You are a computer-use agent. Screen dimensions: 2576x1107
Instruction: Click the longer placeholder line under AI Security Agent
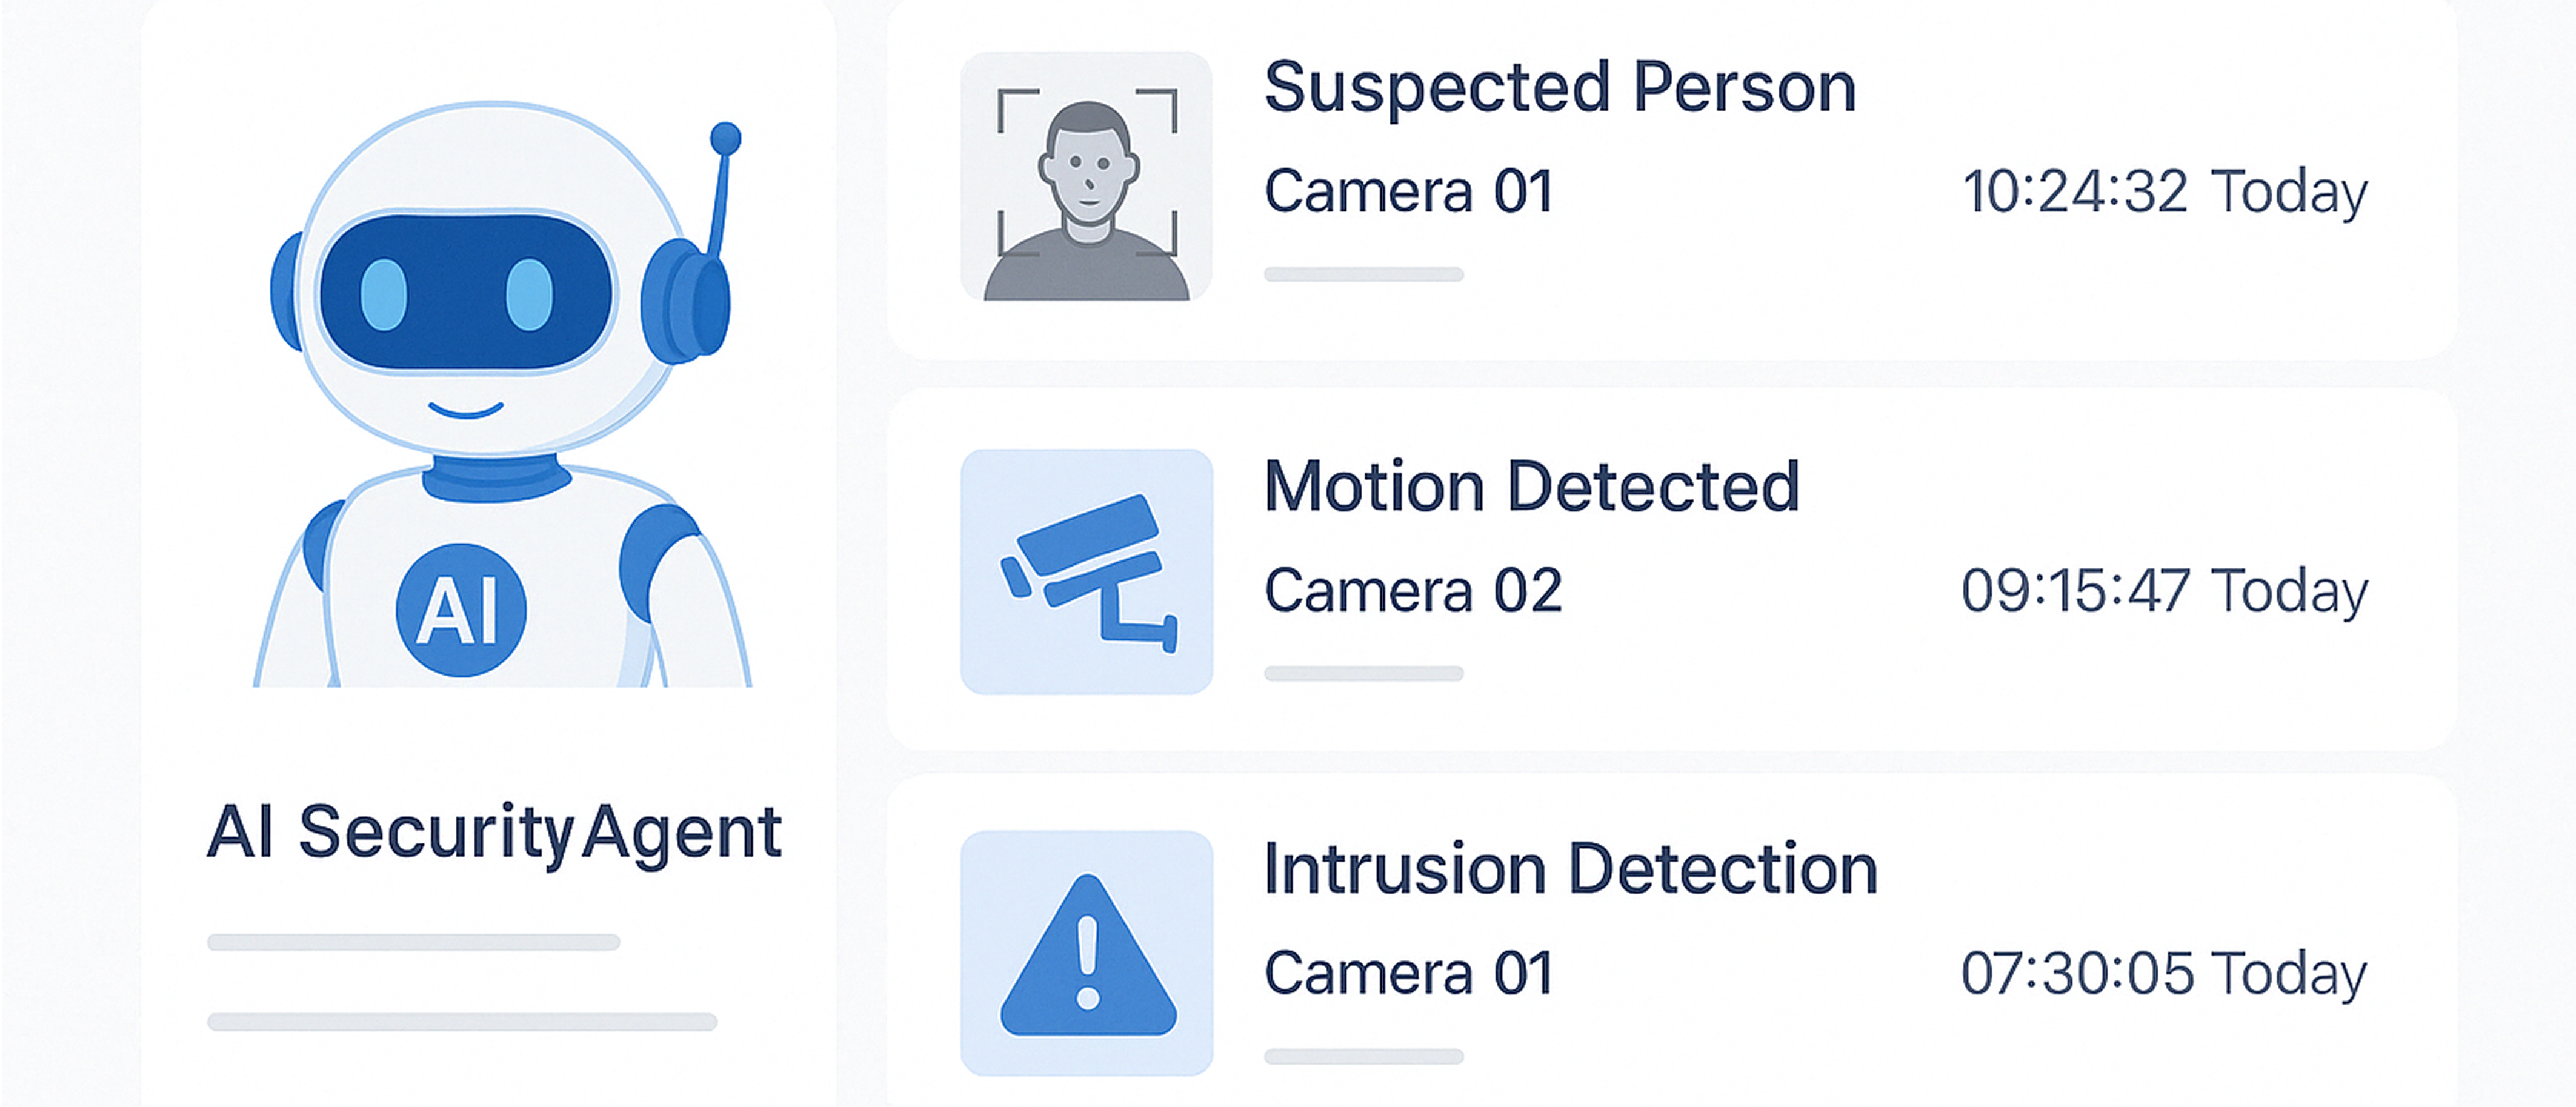click(462, 1022)
